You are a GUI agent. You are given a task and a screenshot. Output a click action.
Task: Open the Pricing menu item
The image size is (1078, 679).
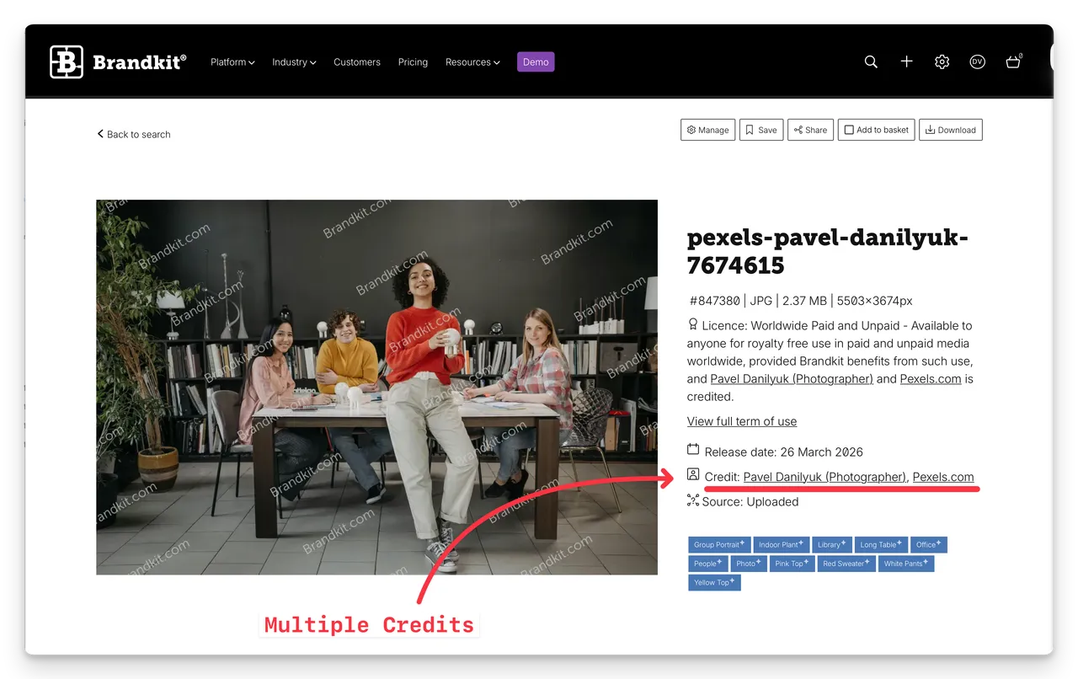pos(413,61)
